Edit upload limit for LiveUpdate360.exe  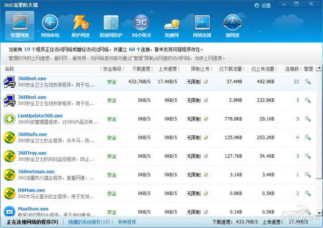click(205, 119)
